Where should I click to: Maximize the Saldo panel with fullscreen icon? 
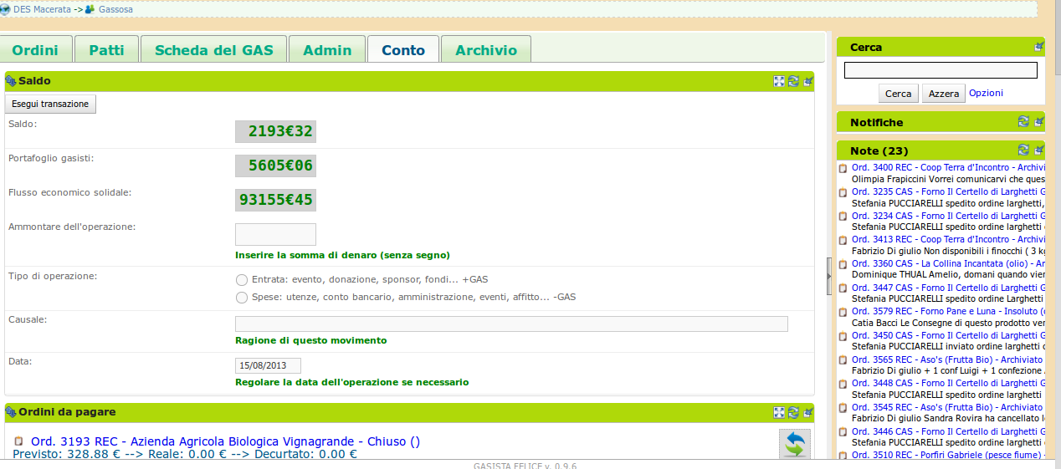pyautogui.click(x=779, y=81)
